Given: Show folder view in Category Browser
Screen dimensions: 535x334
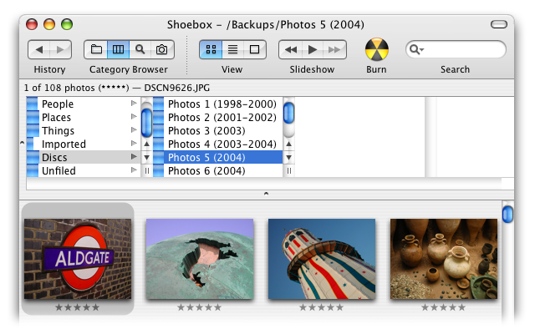Looking at the screenshot, I should [x=96, y=49].
